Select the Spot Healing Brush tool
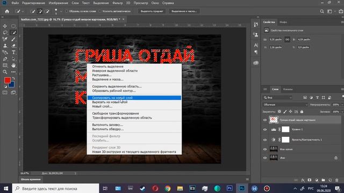 coord(5,39)
